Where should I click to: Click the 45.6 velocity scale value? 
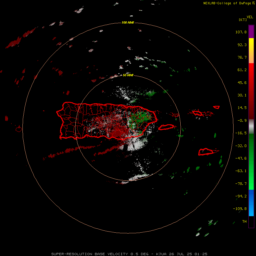(x=242, y=82)
